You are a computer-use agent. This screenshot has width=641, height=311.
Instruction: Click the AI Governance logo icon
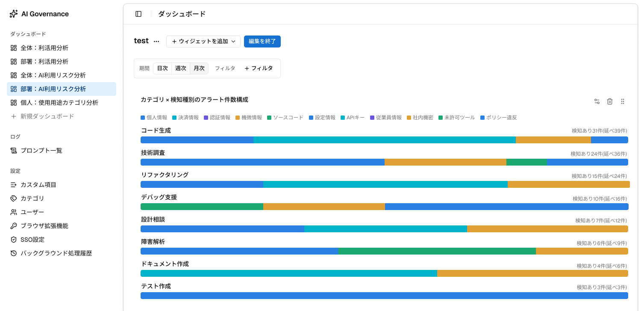coord(14,14)
